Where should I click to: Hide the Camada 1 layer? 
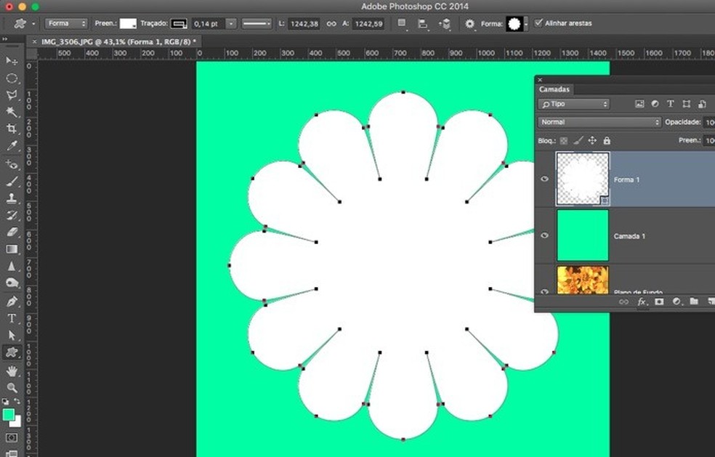(545, 235)
